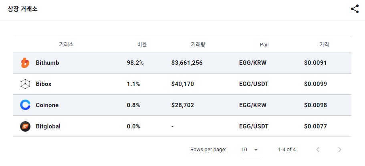Image resolution: width=365 pixels, height=166 pixels.
Task: Click the Pair column header
Action: [264, 45]
